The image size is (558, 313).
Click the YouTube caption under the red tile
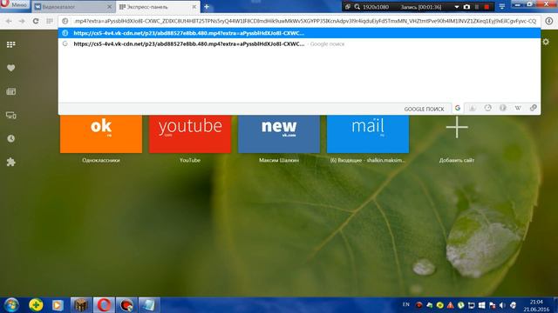click(x=190, y=160)
